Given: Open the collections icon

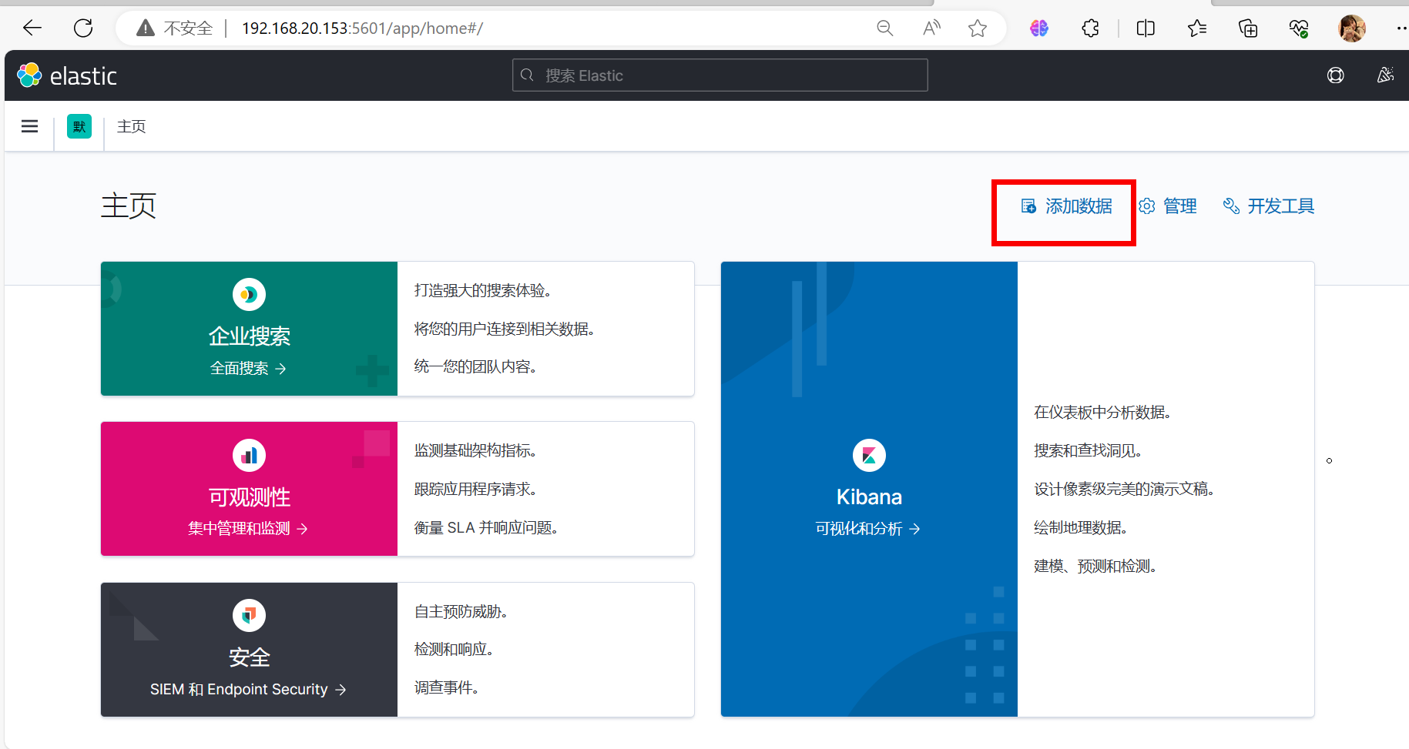Looking at the screenshot, I should (x=1248, y=28).
